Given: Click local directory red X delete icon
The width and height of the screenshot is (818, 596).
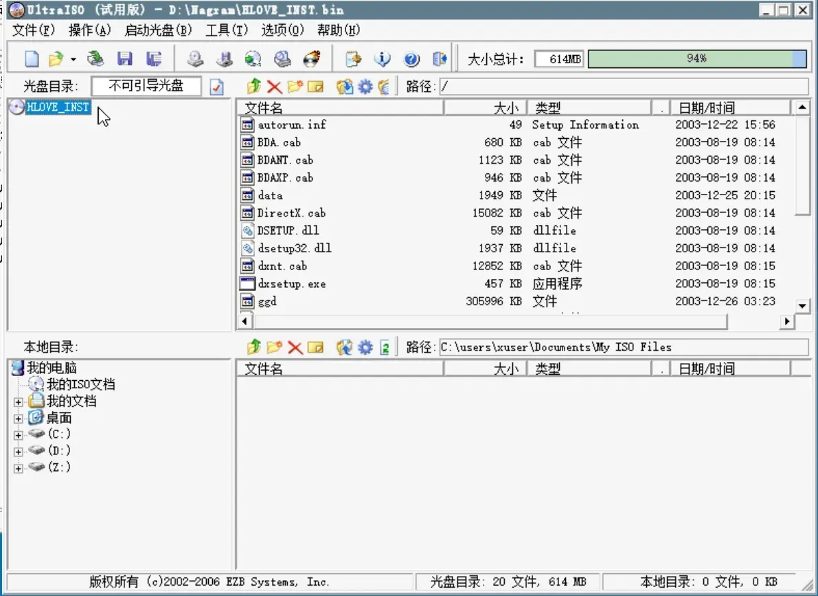Looking at the screenshot, I should [x=295, y=347].
